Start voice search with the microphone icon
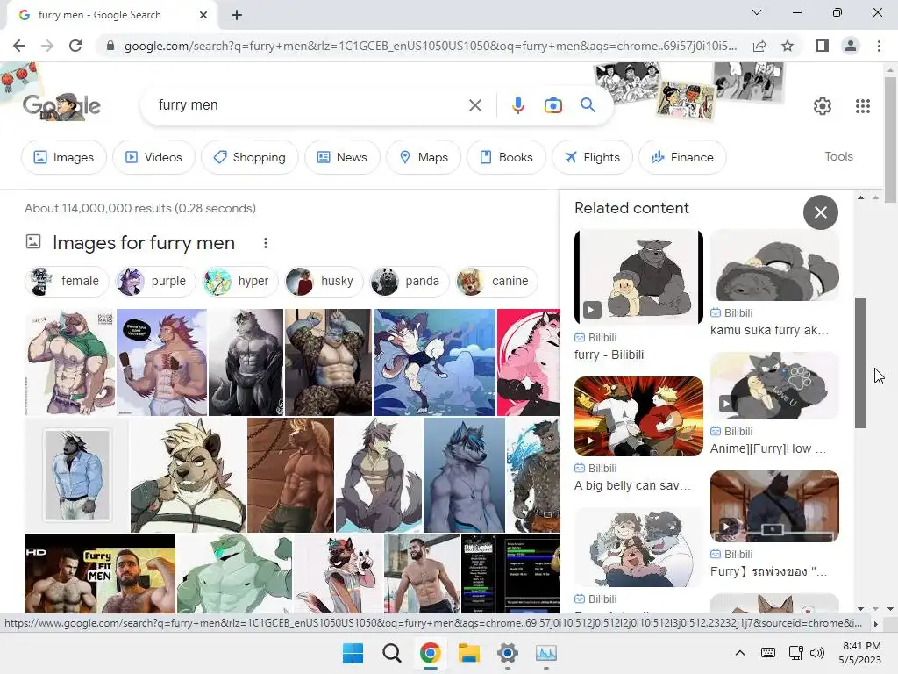898x674 pixels. point(517,105)
